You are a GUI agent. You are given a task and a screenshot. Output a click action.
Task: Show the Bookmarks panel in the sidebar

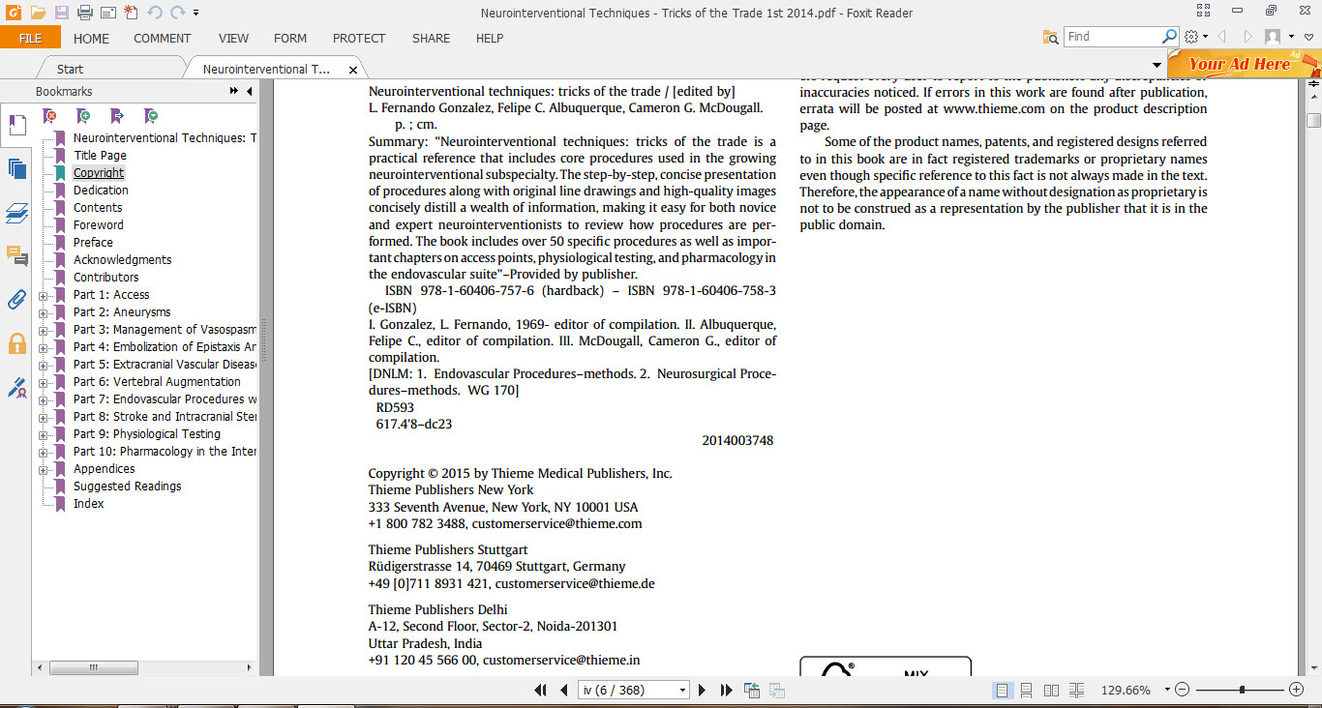[16, 125]
